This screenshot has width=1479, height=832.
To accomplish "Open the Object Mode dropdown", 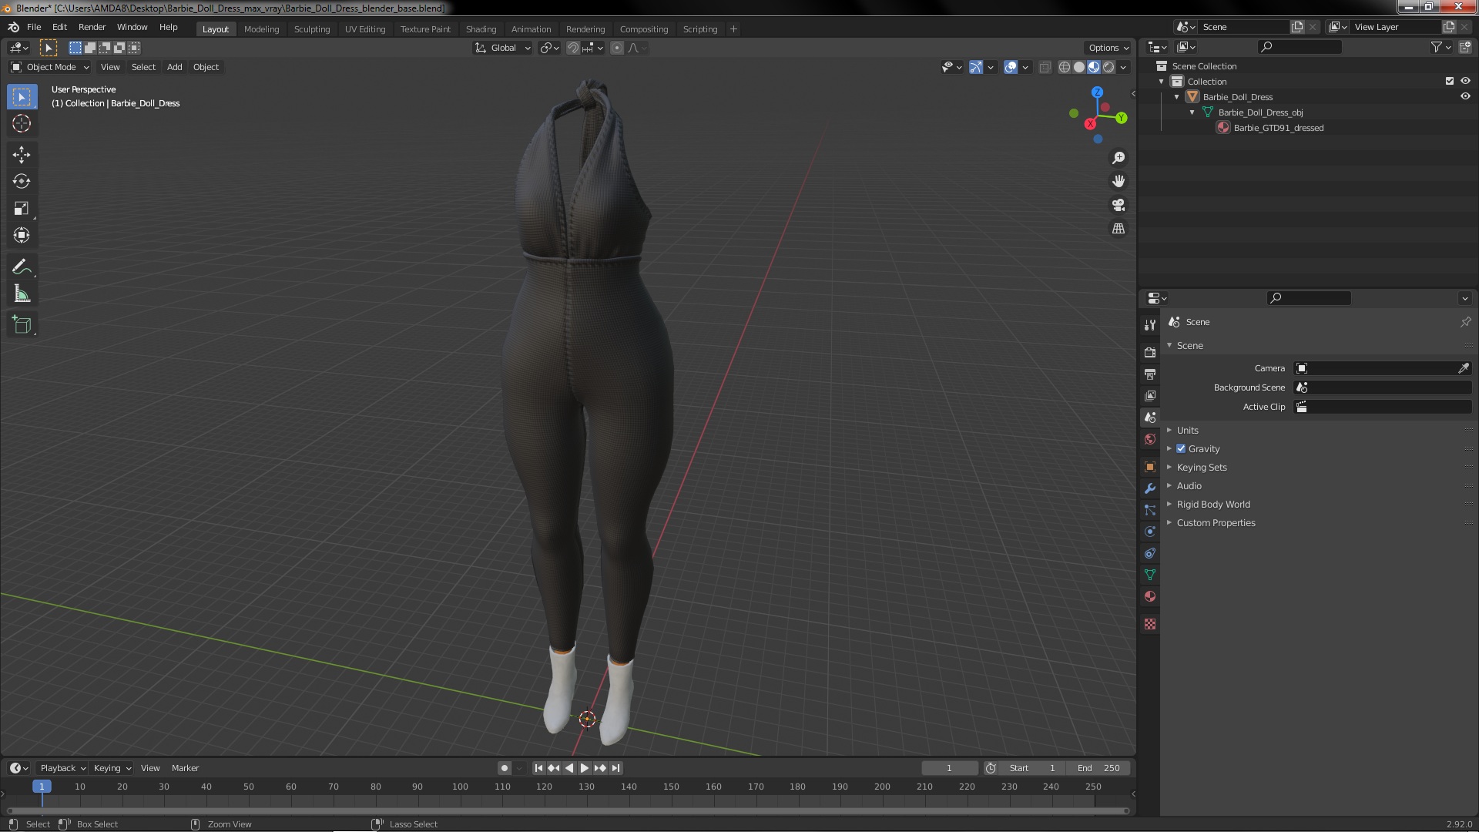I will pyautogui.click(x=50, y=67).
